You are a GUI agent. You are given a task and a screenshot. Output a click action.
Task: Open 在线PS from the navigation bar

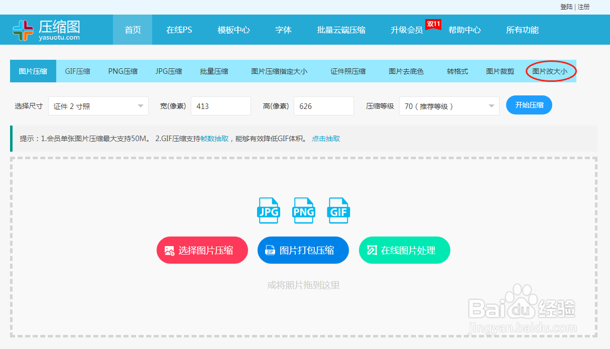tap(179, 30)
